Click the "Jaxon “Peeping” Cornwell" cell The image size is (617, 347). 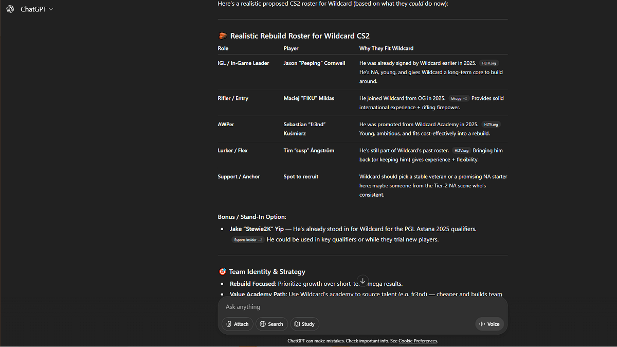click(314, 63)
